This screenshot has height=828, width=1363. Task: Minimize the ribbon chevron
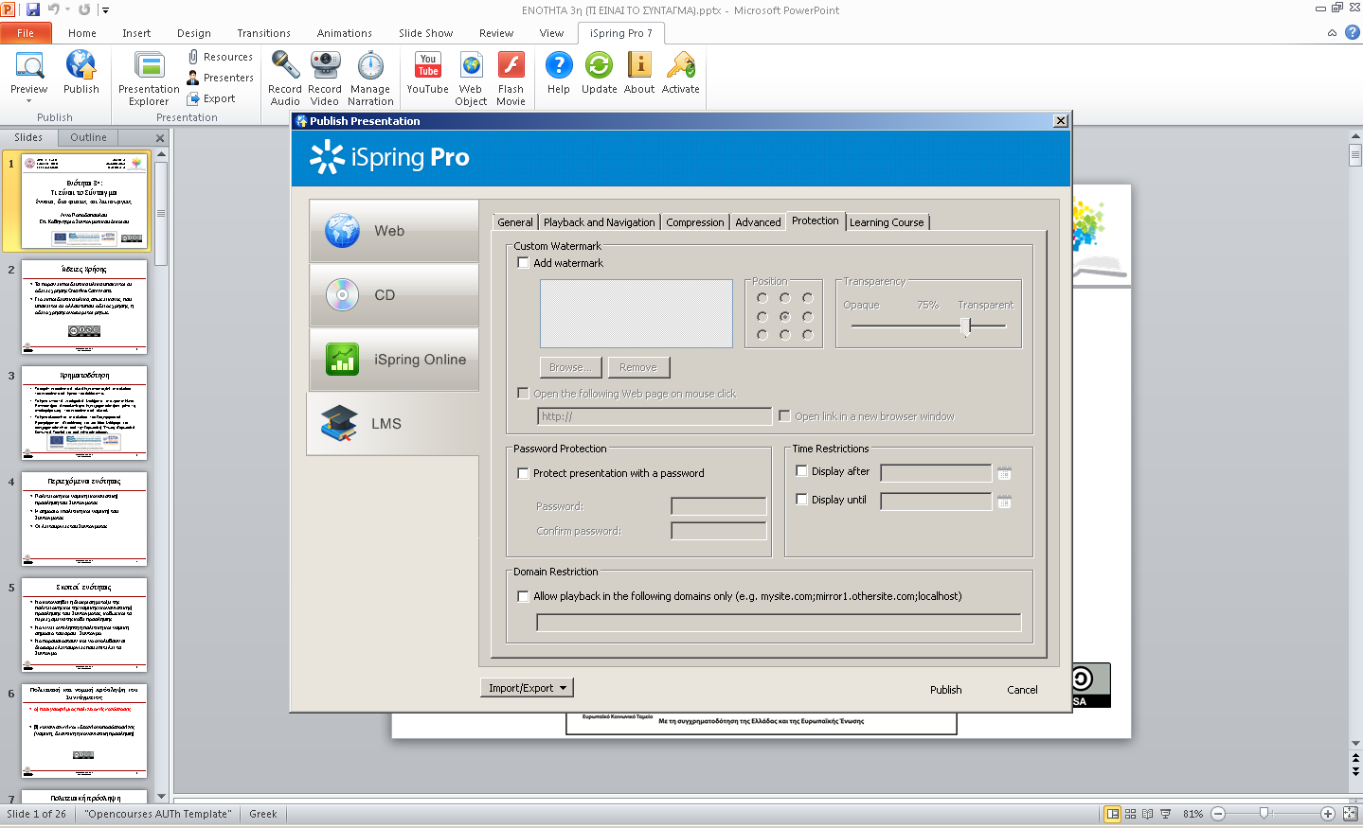[x=1332, y=33]
